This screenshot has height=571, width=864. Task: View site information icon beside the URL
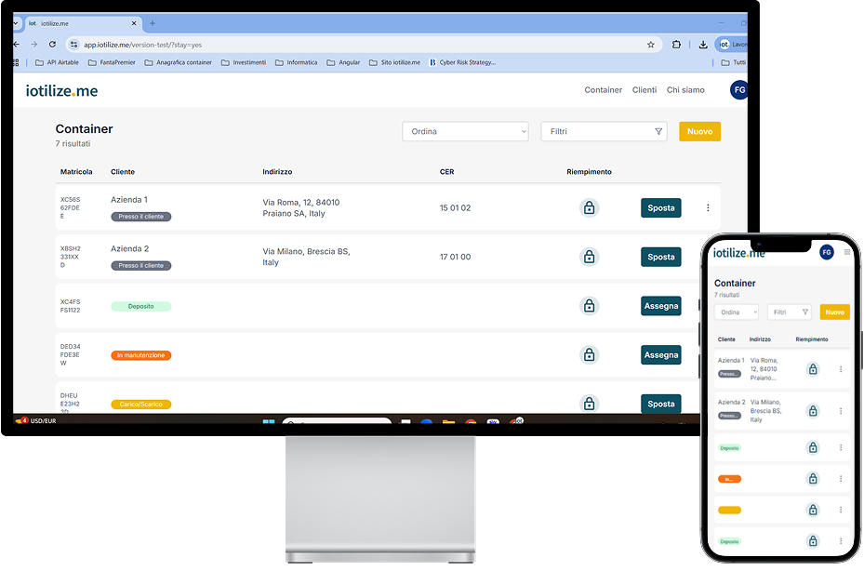coord(73,45)
